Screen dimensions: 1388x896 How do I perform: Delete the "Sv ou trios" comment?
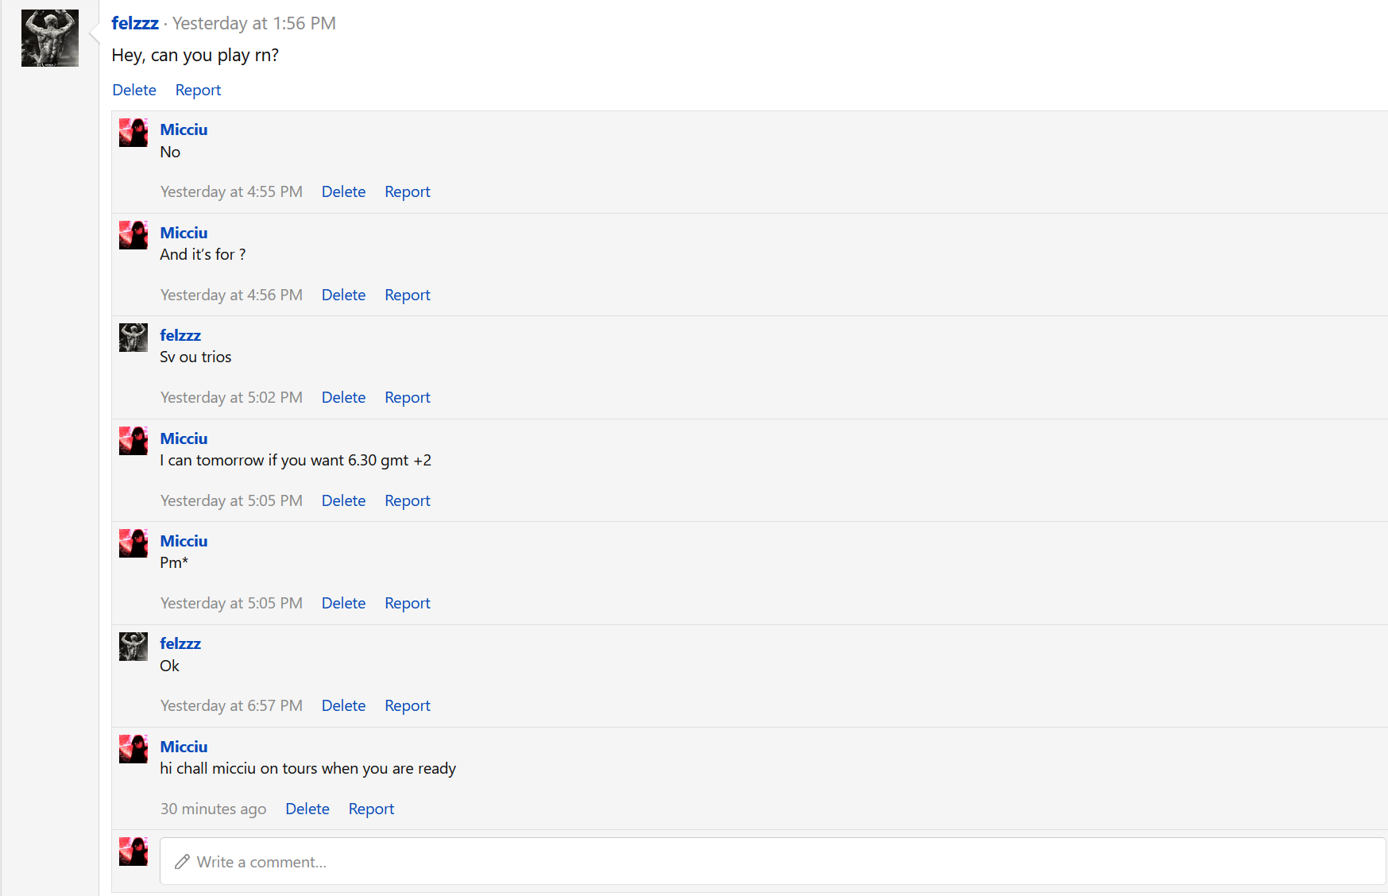343,397
